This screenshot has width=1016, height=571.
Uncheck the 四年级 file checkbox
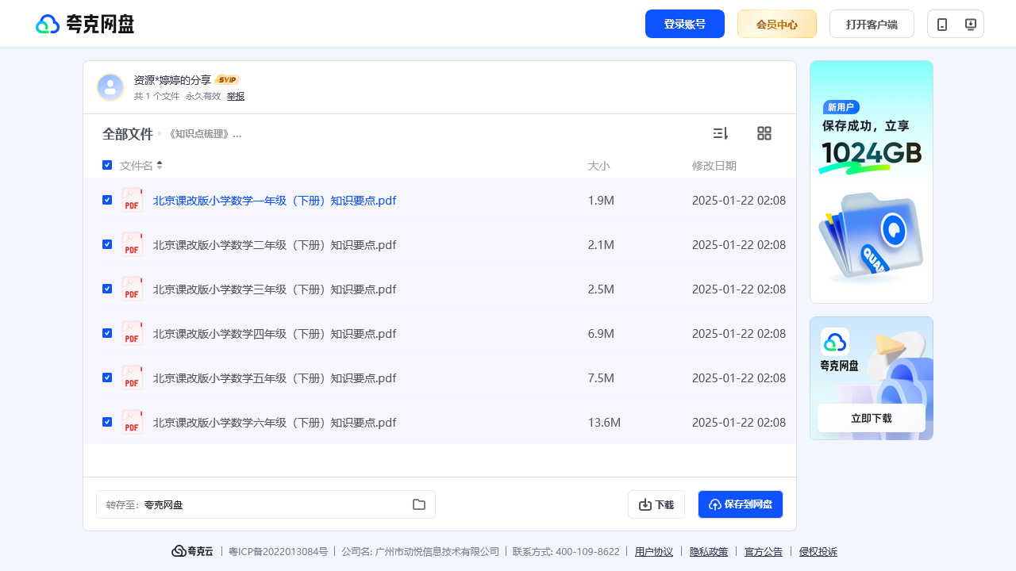click(x=107, y=333)
